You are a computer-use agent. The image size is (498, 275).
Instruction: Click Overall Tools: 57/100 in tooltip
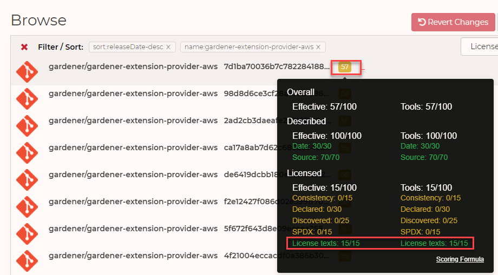[x=426, y=106]
